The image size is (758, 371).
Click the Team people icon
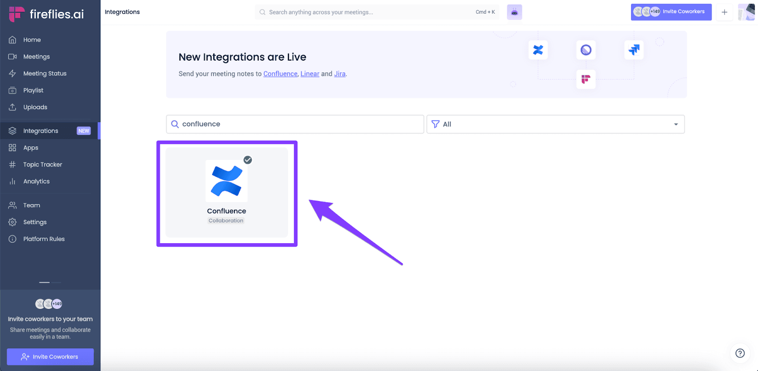(12, 205)
